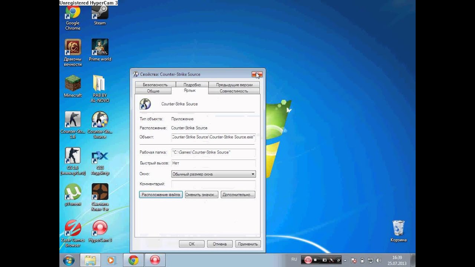Viewport: 475px width, 267px height.
Task: Select the Сменить Клан-Тэг desktop icon
Action: [x=100, y=197]
